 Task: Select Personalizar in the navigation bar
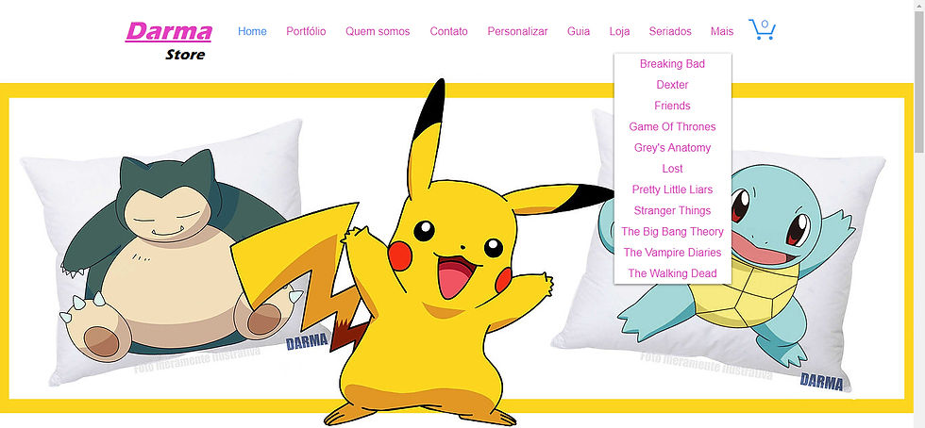click(517, 31)
